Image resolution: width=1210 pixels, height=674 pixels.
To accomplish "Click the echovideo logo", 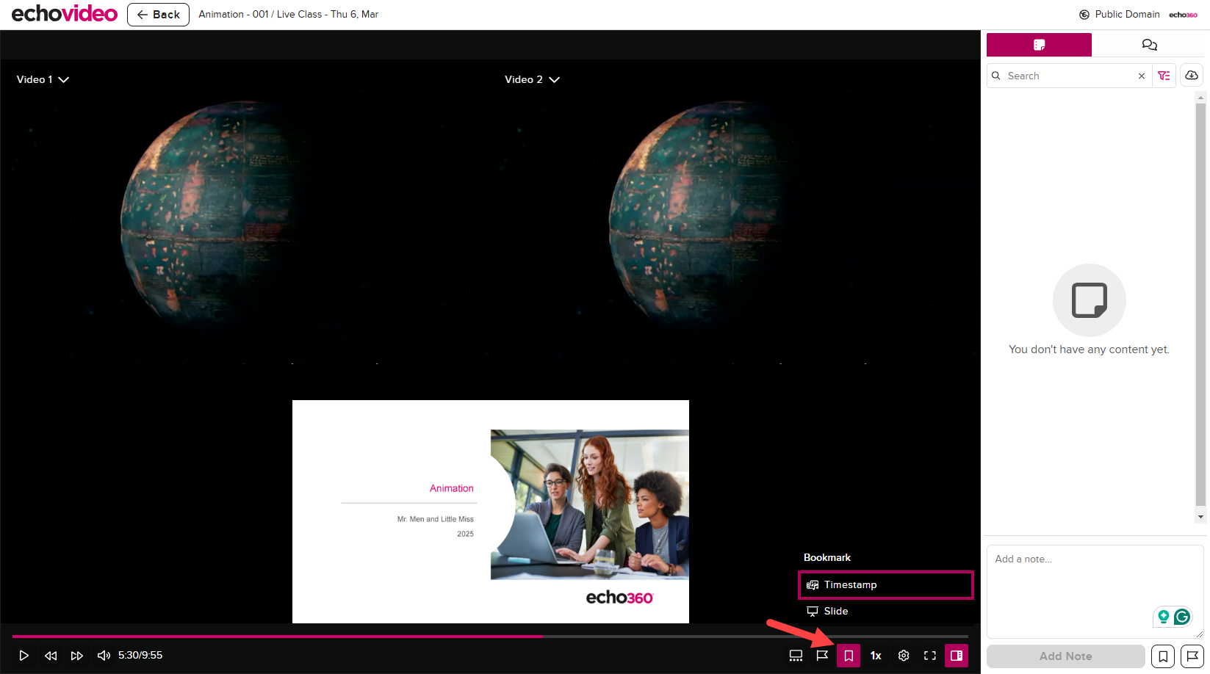I will tap(64, 14).
